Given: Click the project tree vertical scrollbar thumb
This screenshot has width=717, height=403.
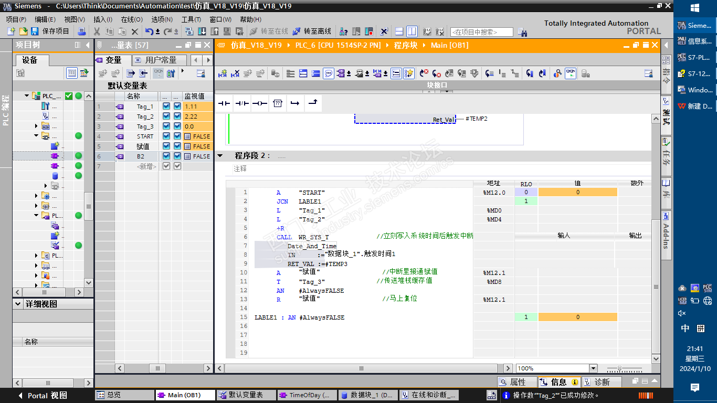Looking at the screenshot, I should (x=89, y=206).
